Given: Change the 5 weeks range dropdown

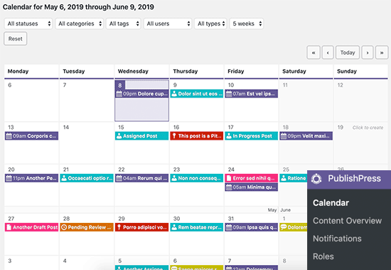Looking at the screenshot, I should tap(247, 24).
